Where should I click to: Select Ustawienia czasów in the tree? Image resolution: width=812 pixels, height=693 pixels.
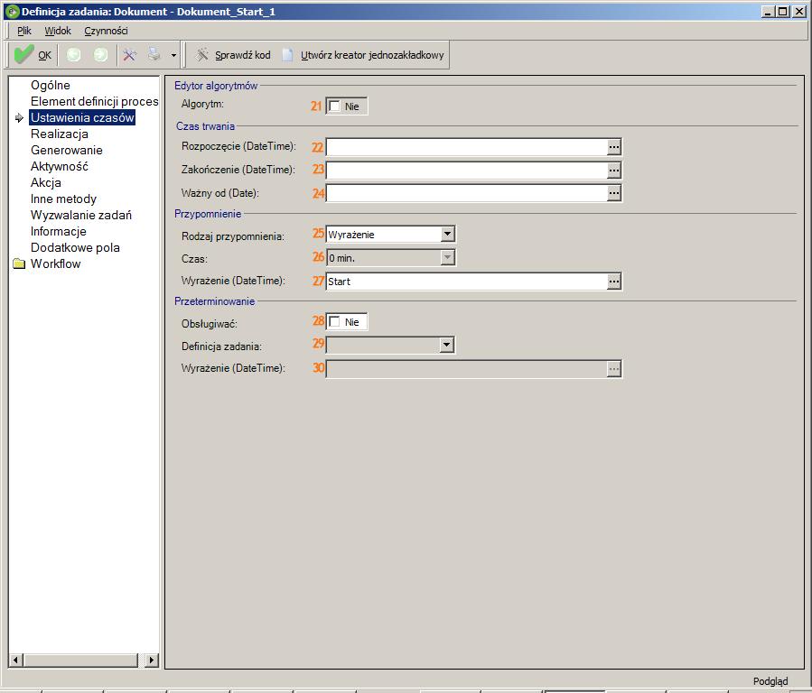pos(82,117)
